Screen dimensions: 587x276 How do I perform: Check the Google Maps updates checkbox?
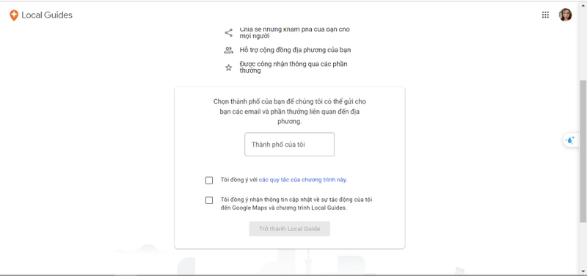click(209, 200)
